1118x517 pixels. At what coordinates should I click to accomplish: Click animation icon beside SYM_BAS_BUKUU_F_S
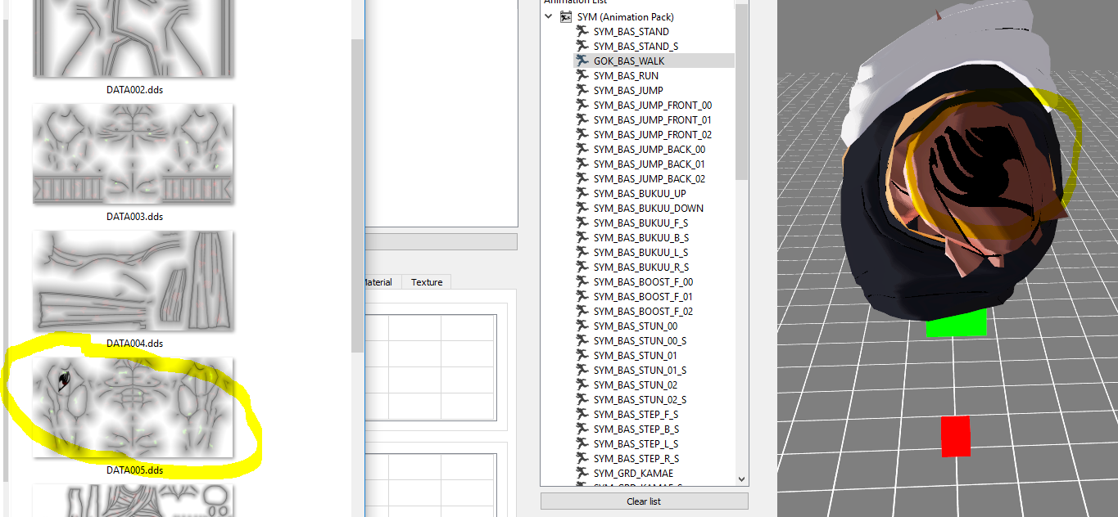[583, 223]
